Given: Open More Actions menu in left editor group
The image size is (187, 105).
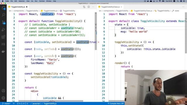Looking at the screenshot, I should point(93,7).
